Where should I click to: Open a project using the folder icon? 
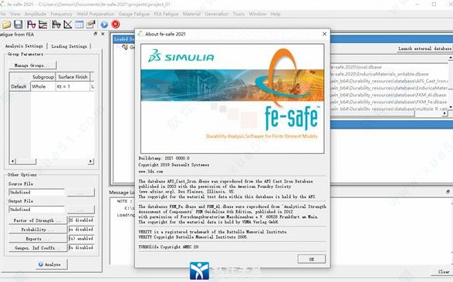tap(6, 25)
